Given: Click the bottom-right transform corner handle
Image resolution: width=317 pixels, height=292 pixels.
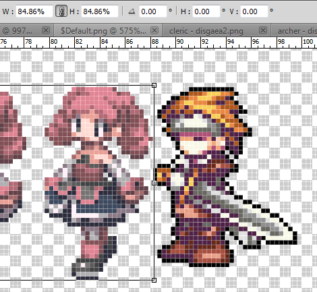Looking at the screenshot, I should point(154,280).
